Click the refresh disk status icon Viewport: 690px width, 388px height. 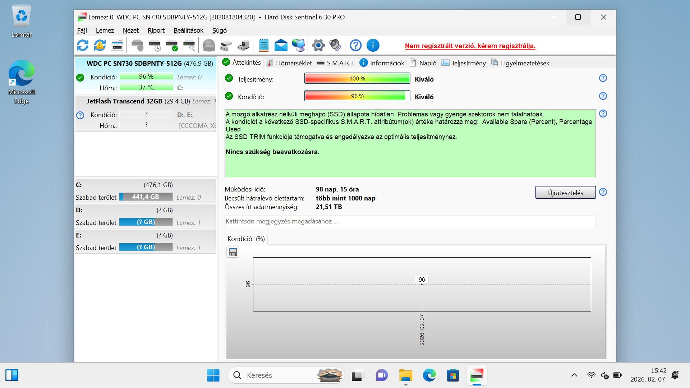pos(83,45)
